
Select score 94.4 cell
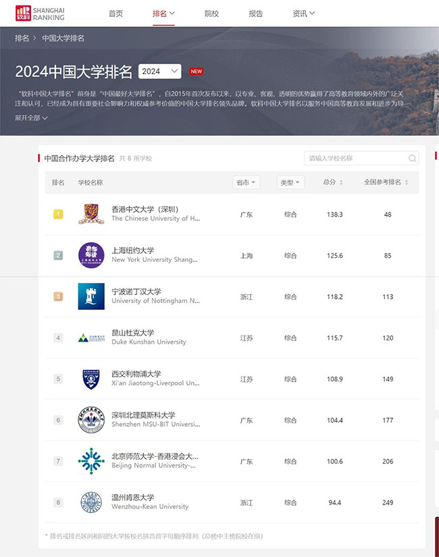pos(335,502)
